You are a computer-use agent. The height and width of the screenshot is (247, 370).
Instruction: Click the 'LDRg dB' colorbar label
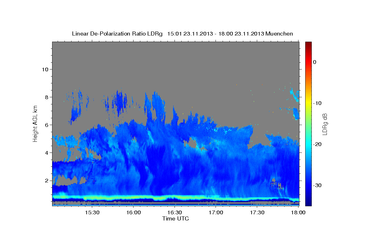point(324,124)
